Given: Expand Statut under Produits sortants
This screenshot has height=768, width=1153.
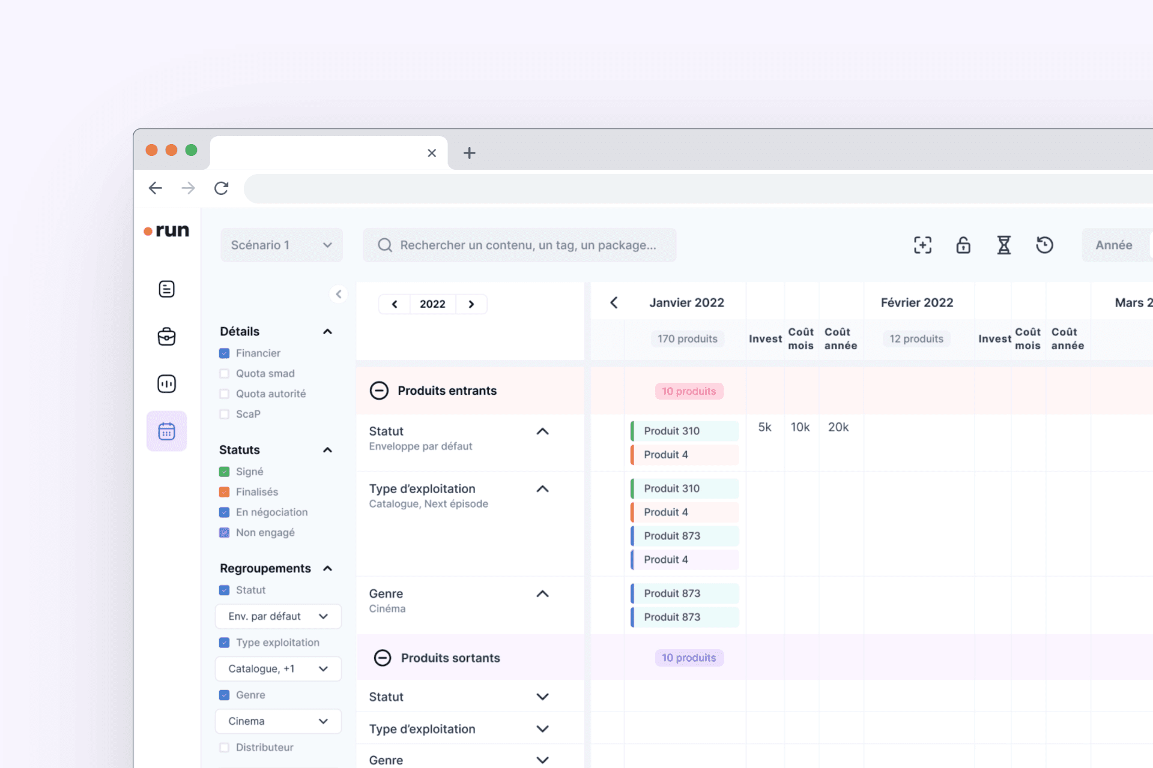Looking at the screenshot, I should [x=542, y=697].
